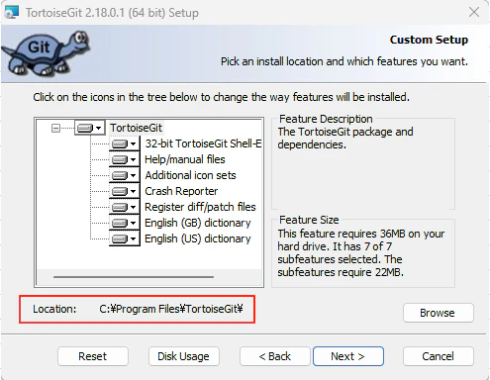The image size is (490, 380).
Task: Open install-state dropdown for 32-bit TortoiseGit Shell-E
Action: coord(125,143)
